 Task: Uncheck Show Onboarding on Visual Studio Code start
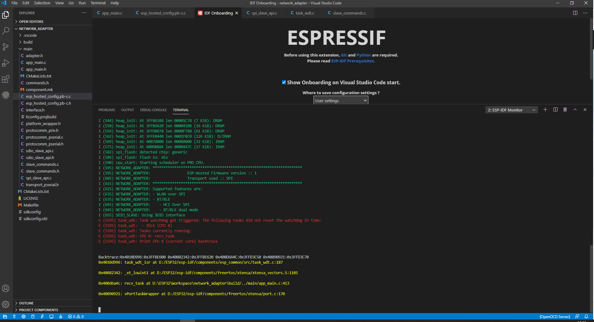pyautogui.click(x=284, y=82)
